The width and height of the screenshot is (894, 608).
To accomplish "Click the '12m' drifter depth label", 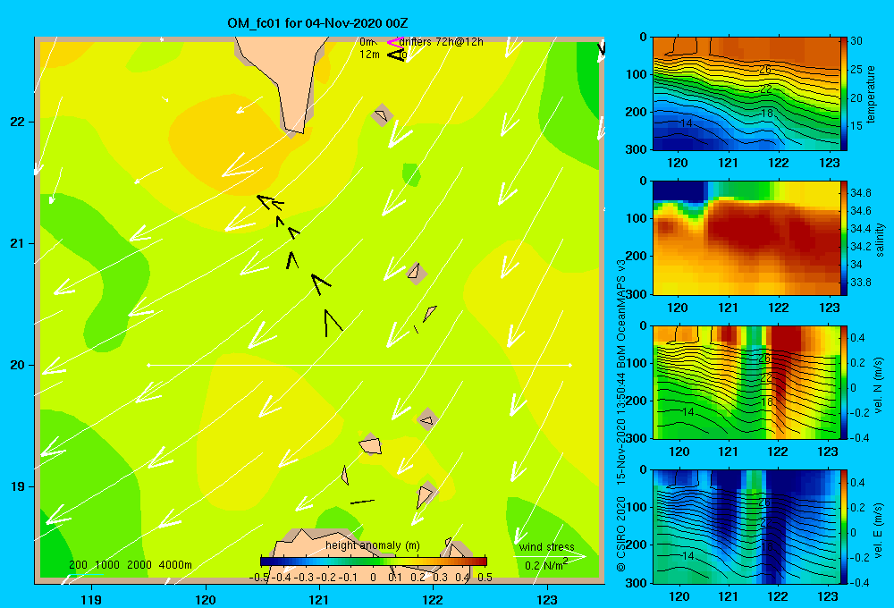I will 369,55.
